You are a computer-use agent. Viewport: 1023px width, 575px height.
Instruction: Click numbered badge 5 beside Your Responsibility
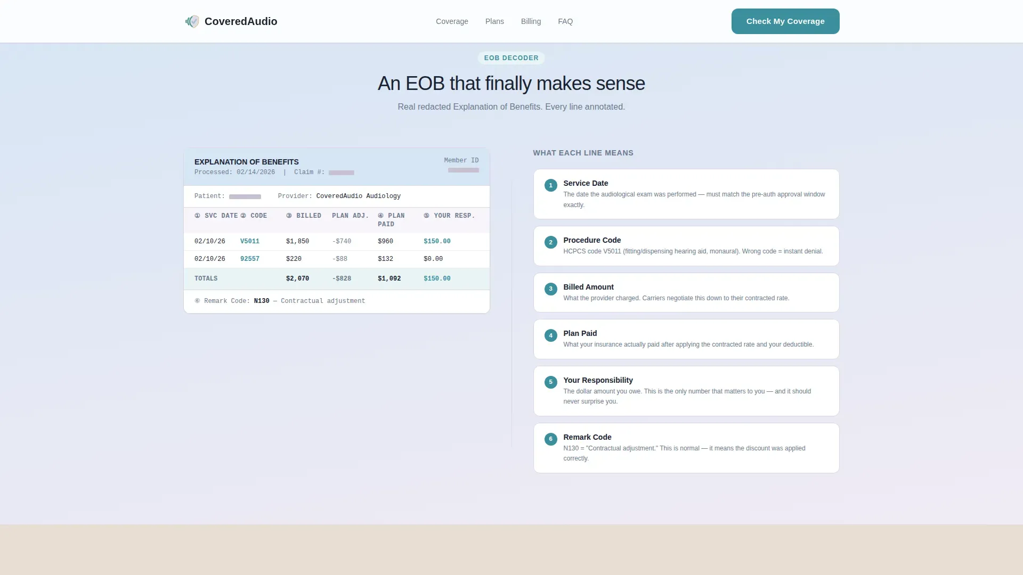(x=551, y=382)
